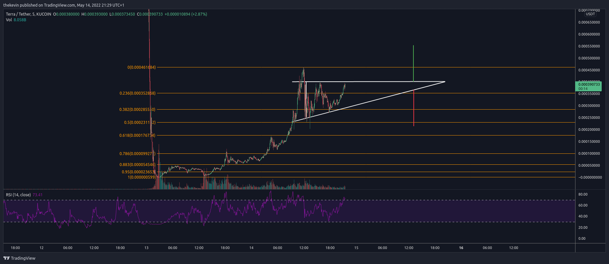Click bold date 16 on the time axis

click(x=461, y=248)
